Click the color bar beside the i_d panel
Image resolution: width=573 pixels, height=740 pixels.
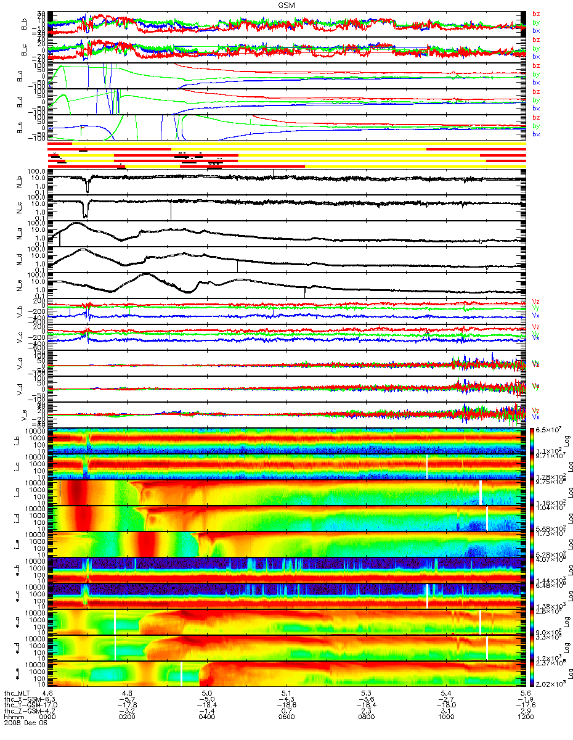coord(532,518)
